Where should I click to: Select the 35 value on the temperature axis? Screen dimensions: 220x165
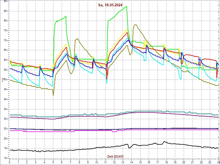5,109
